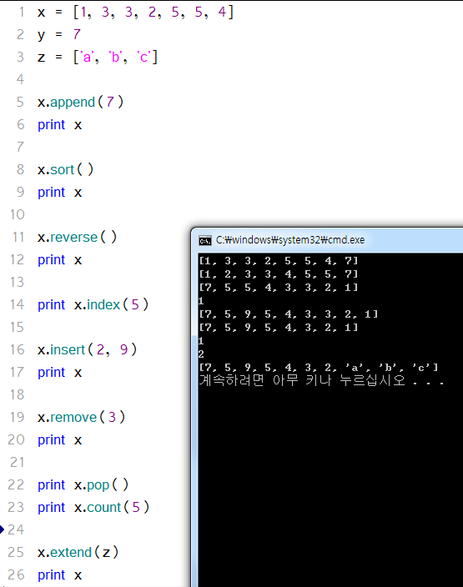This screenshot has height=587, width=463.
Task: Click the x list assignment on line 1
Action: 136,12
